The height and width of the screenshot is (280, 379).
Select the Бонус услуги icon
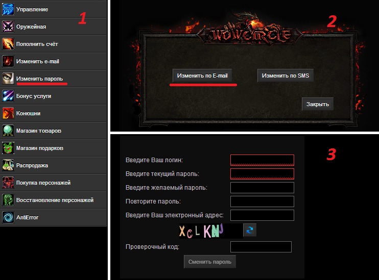pos(8,96)
